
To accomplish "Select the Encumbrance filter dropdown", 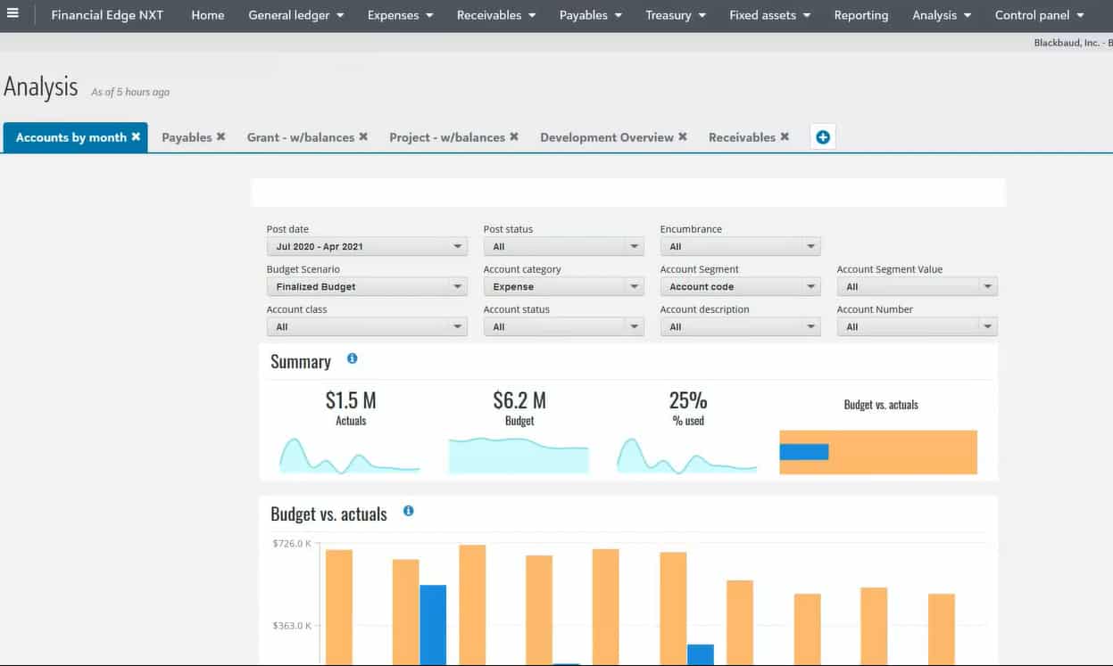I will coord(739,247).
